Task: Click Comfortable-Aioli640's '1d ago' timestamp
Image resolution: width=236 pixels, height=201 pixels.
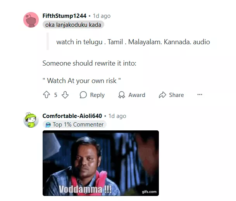Action: 117,116
